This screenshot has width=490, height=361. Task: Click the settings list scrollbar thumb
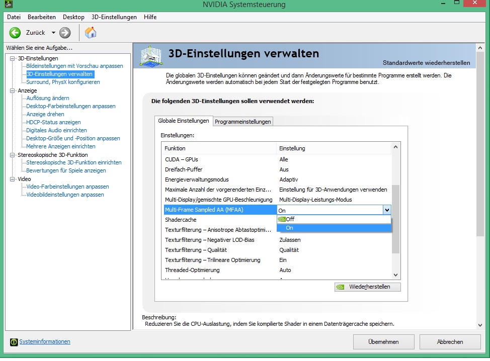tap(395, 219)
